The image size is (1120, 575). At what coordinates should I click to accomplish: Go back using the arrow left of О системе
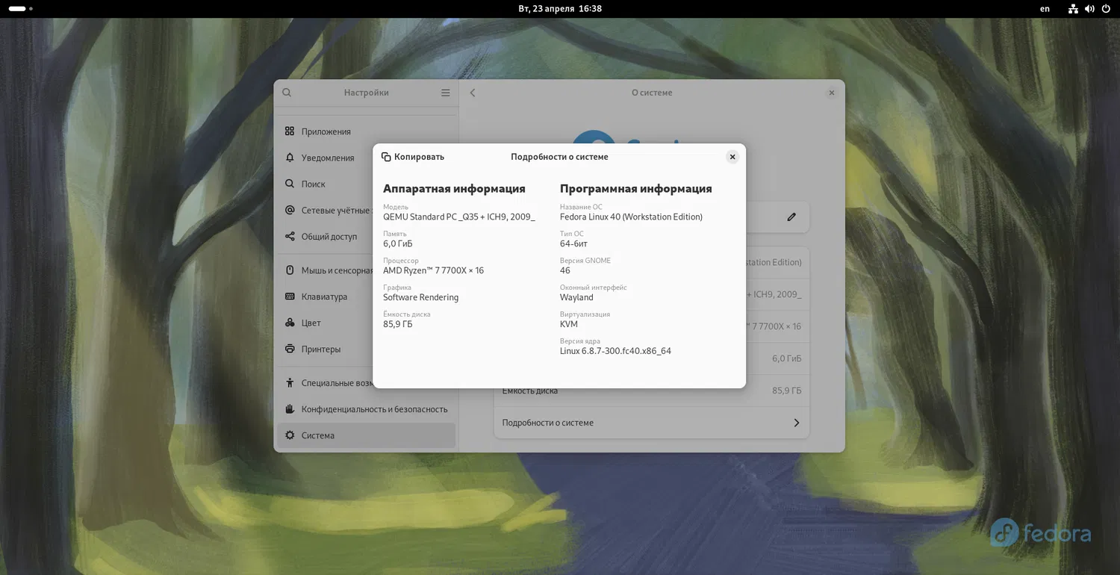click(x=473, y=93)
